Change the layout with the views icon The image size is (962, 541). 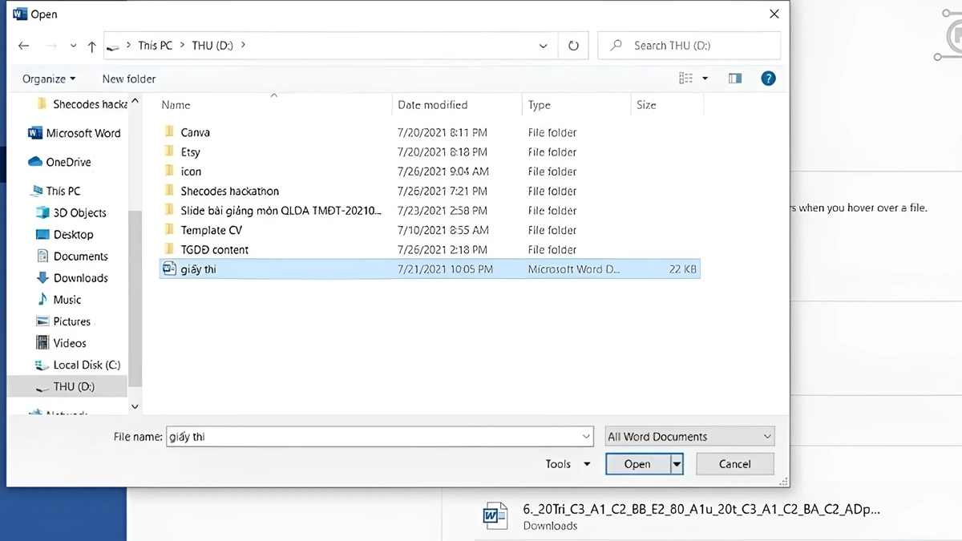pyautogui.click(x=685, y=78)
